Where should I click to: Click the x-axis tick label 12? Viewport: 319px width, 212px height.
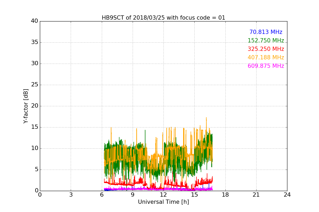[163, 195]
